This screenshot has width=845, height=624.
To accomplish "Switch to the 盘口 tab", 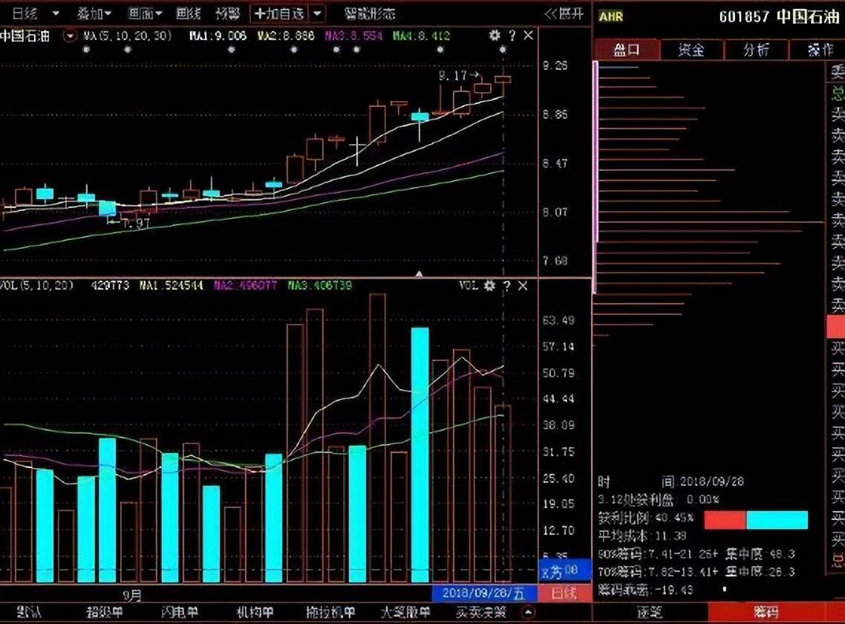I will coord(627,50).
